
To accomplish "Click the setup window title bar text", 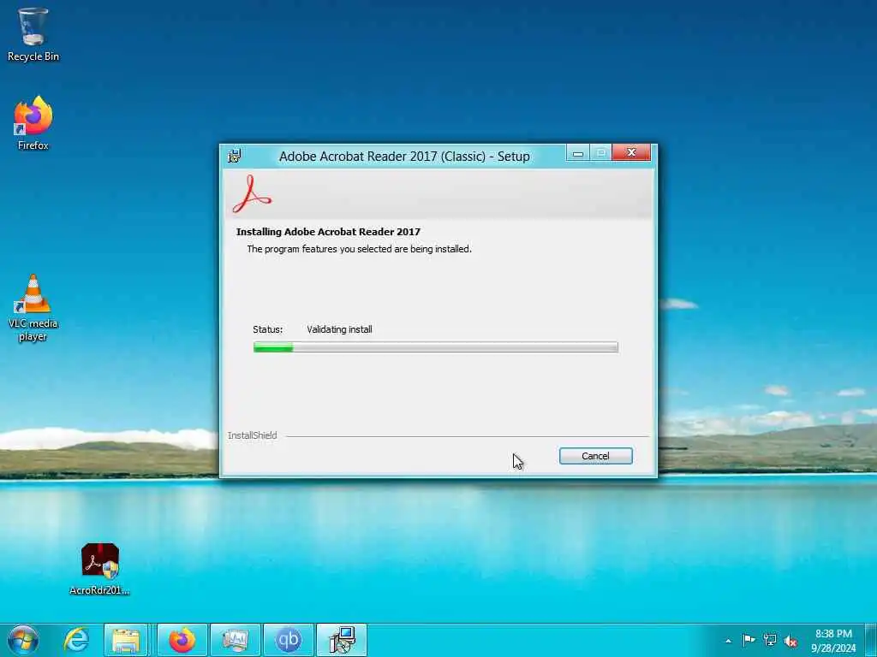I will coord(404,157).
